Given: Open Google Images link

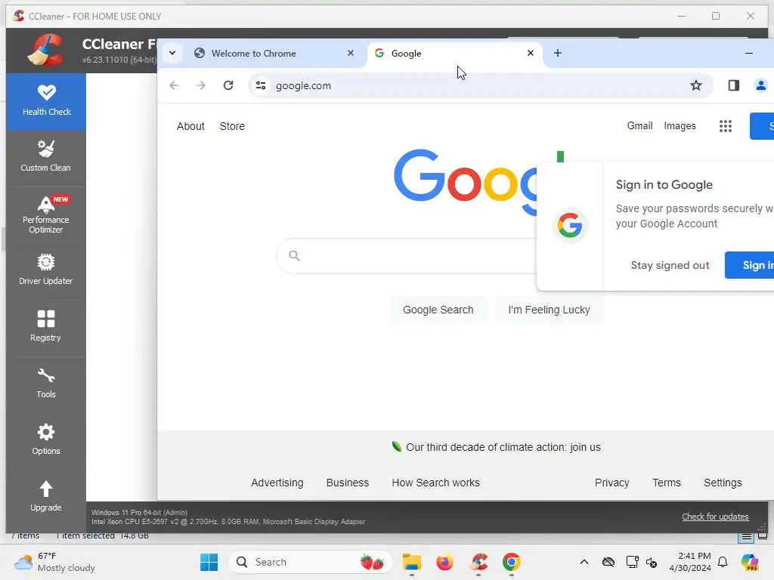Looking at the screenshot, I should [x=680, y=126].
